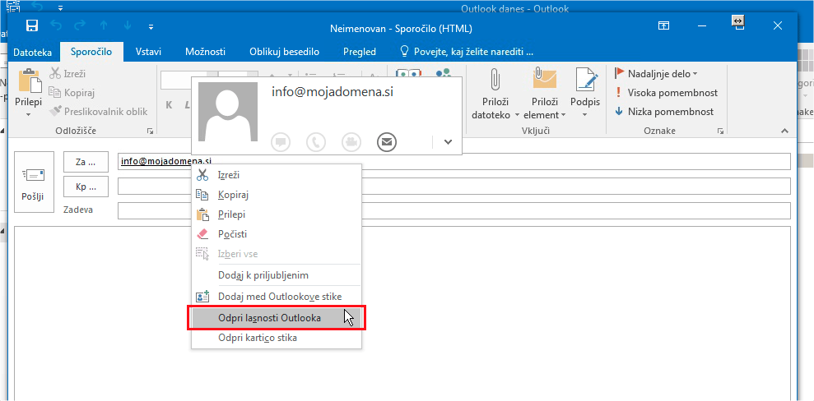Click the Prilepi paste clipboard icon

coord(29,84)
